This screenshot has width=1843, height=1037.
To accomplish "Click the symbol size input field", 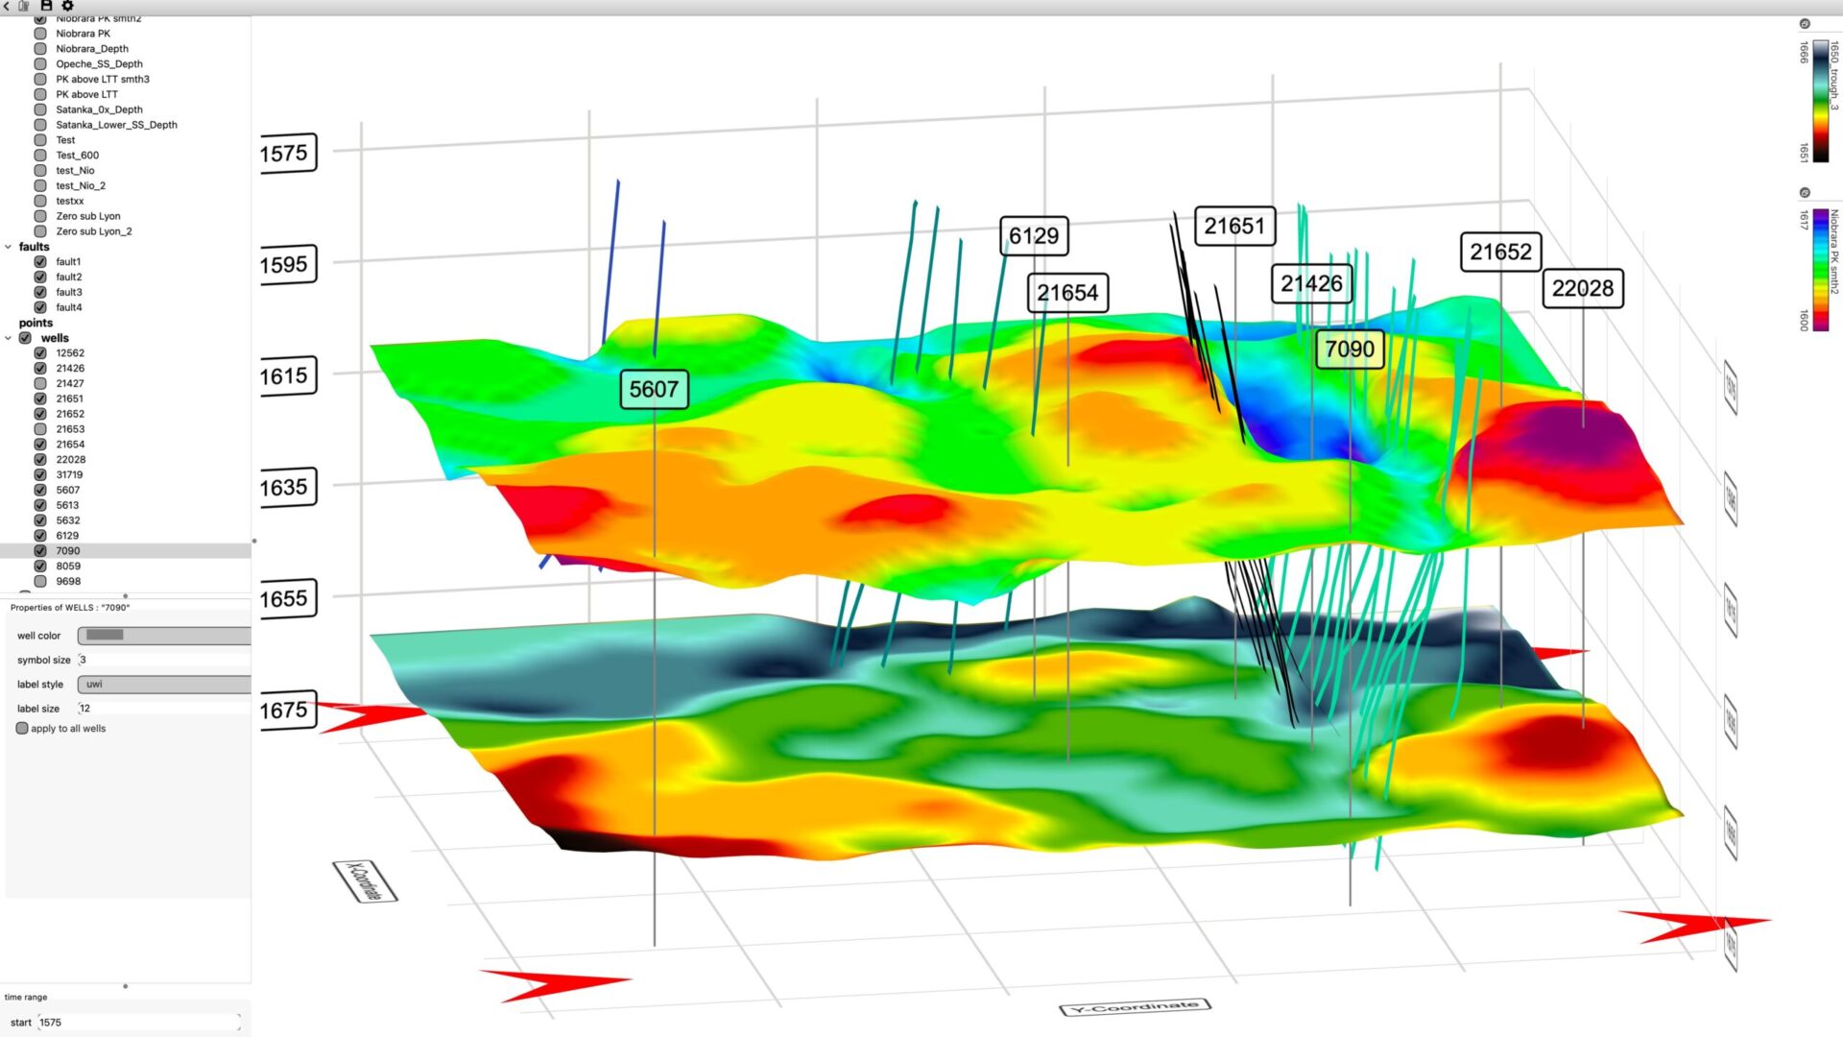I will pos(163,660).
